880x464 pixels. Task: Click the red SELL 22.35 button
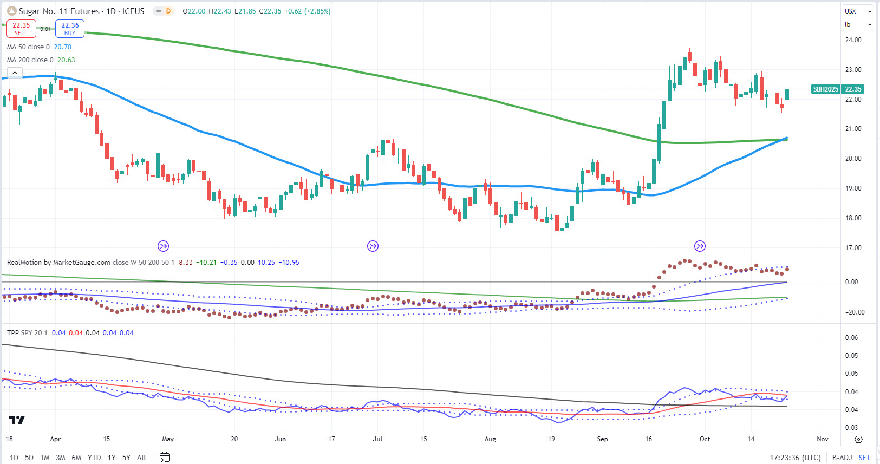tap(21, 29)
